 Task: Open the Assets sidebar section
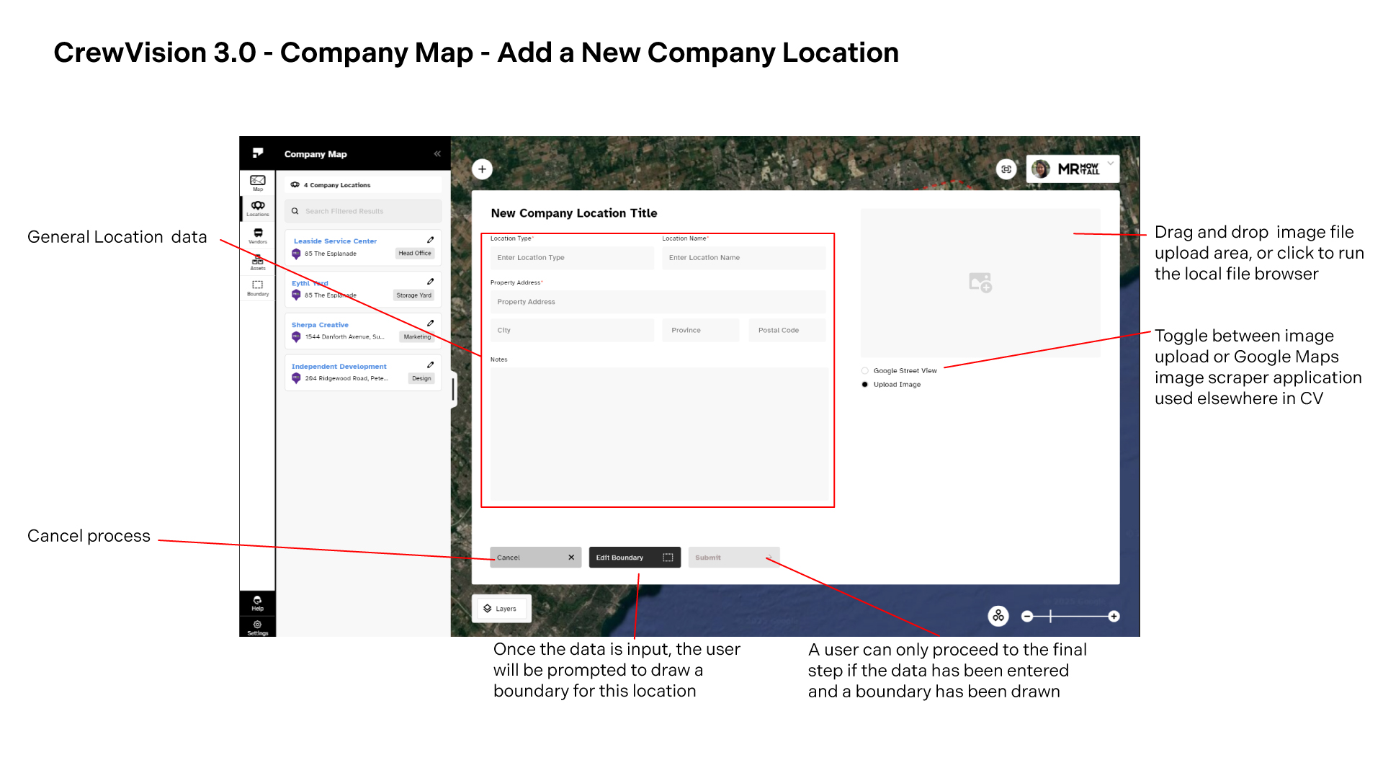pyautogui.click(x=258, y=263)
